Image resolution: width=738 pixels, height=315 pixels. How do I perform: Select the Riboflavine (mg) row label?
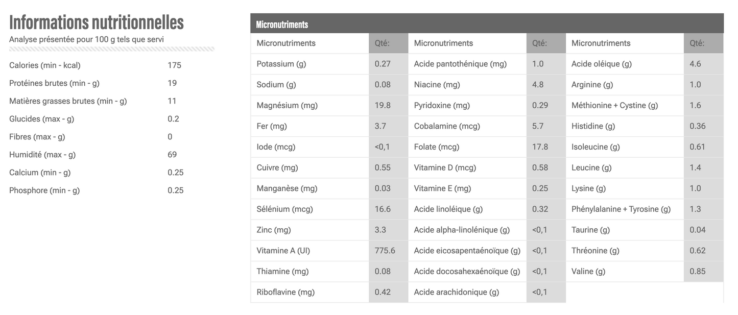[285, 292]
